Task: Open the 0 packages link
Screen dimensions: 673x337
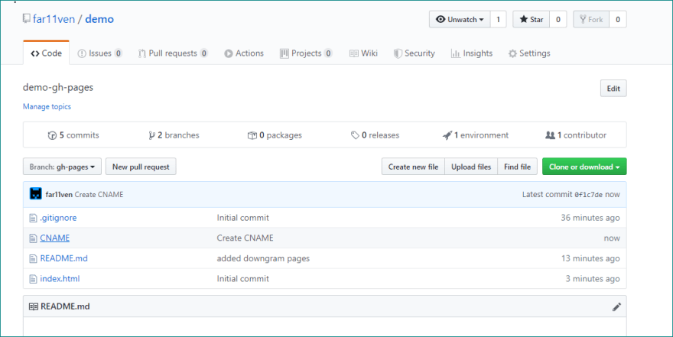Action: tap(275, 135)
